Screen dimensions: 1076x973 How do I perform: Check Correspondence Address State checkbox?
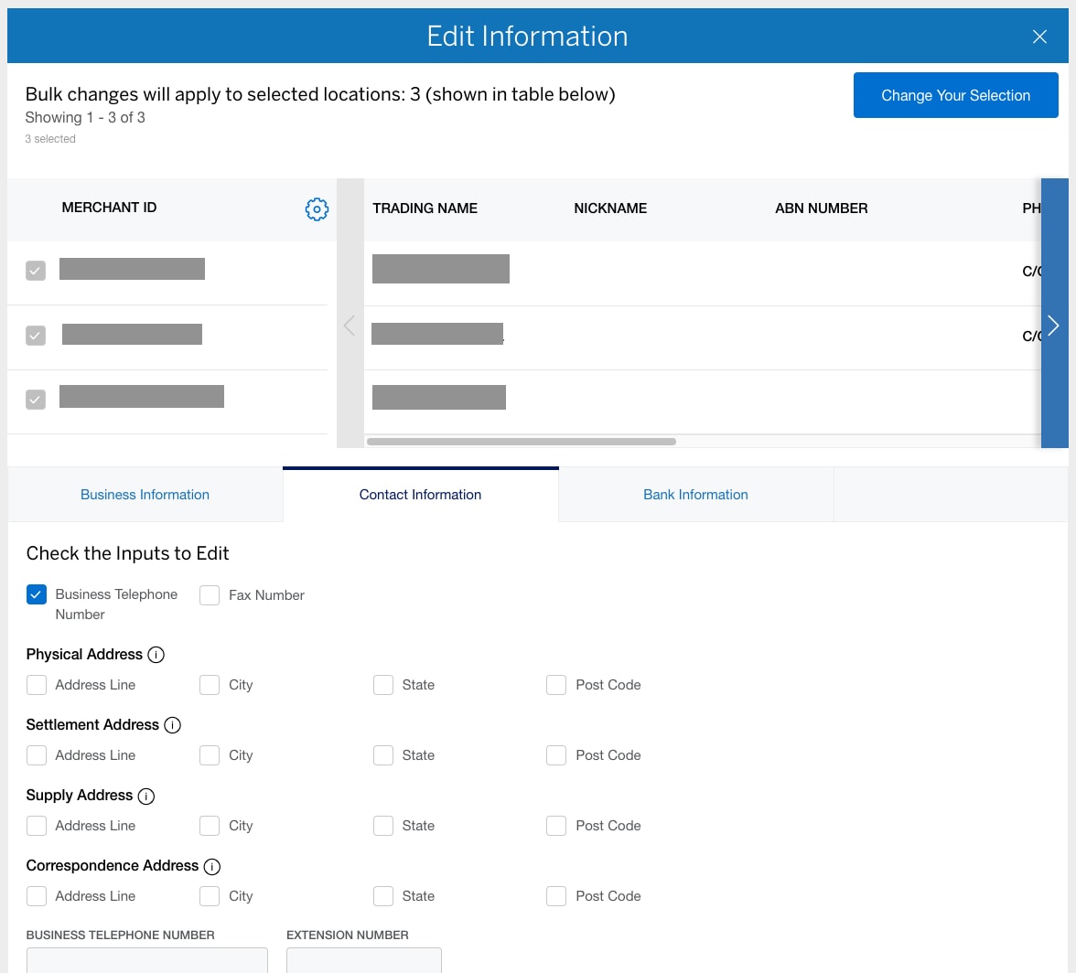point(382,895)
